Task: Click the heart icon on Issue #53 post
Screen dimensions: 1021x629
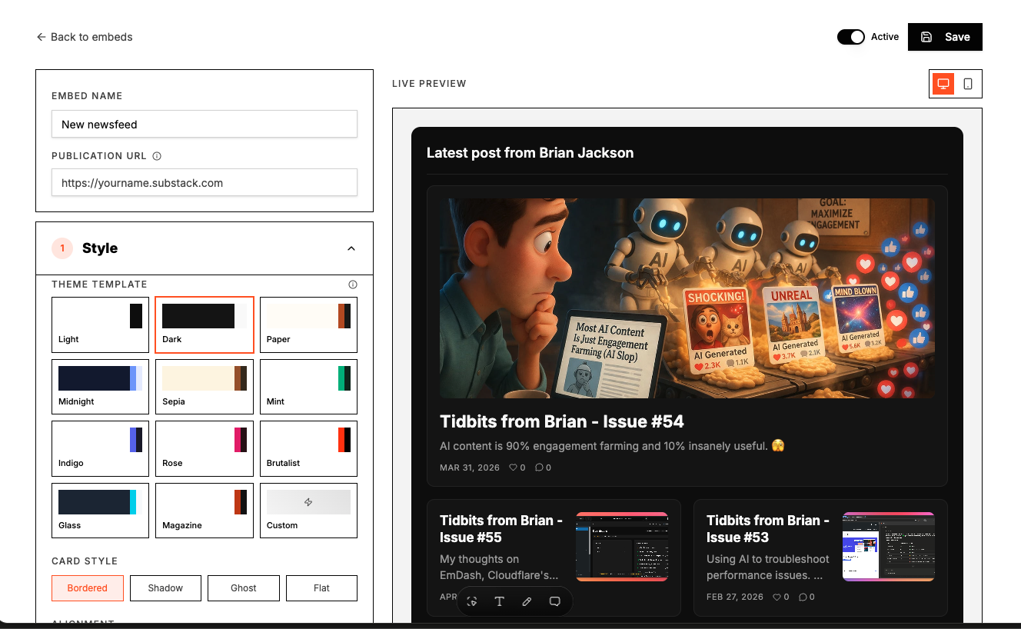Action: 777,597
